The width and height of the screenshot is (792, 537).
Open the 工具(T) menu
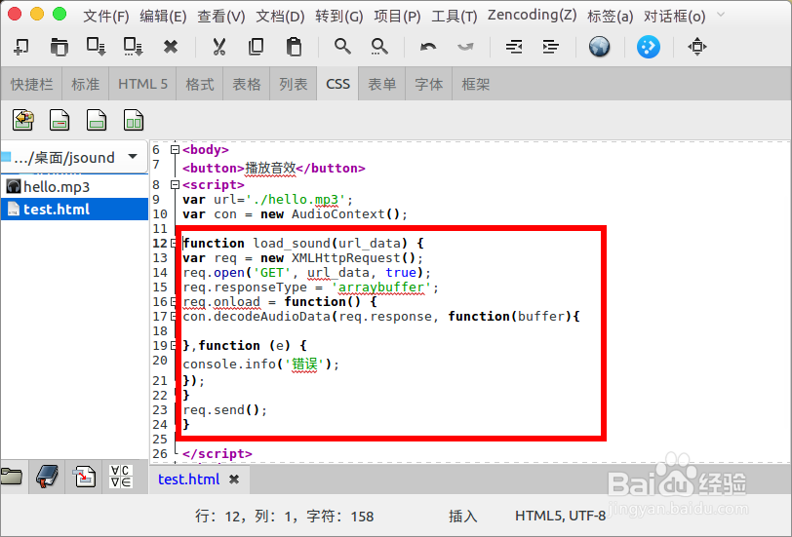tap(455, 17)
